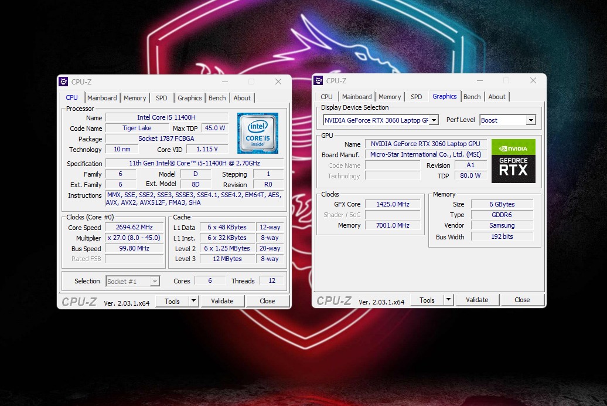Click the Intel Core i5 logo badge
Image resolution: width=607 pixels, height=406 pixels.
point(257,133)
